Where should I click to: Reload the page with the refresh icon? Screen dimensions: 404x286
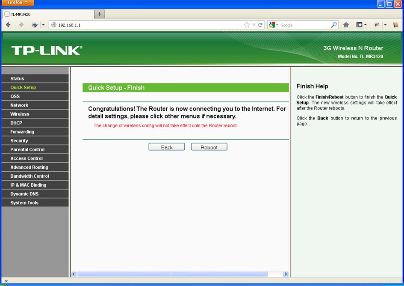[260, 25]
